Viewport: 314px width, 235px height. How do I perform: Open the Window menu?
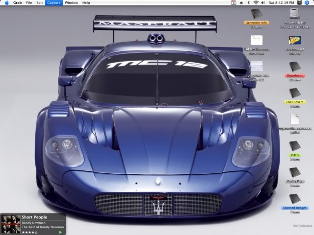pos(71,3)
